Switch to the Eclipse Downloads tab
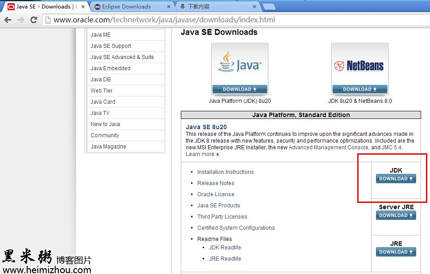 126,7
